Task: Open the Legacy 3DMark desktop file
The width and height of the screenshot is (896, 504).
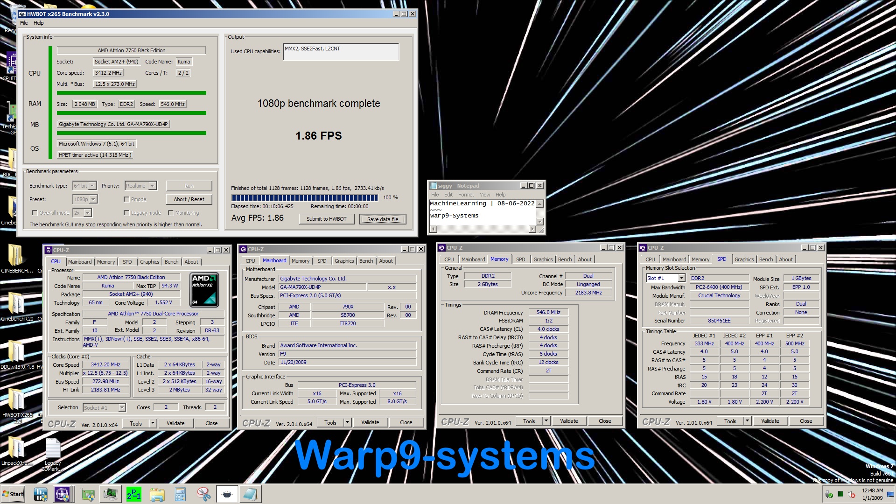Action: coord(53,455)
